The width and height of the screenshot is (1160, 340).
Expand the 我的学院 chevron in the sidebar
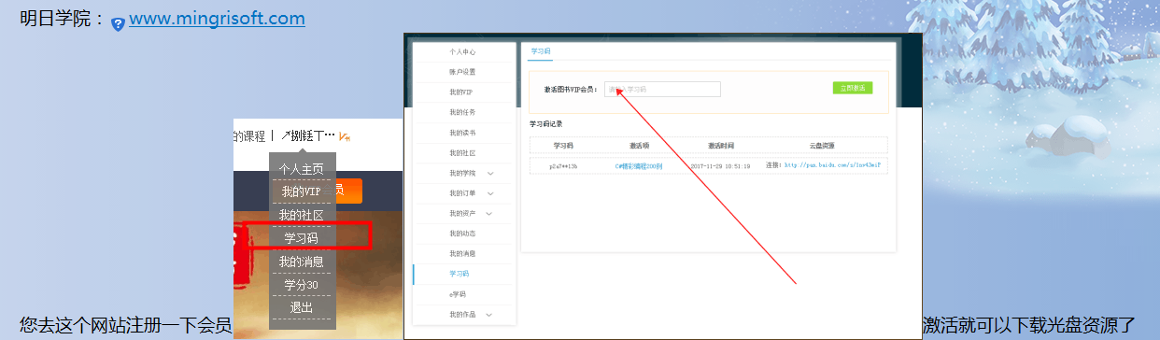pos(491,173)
